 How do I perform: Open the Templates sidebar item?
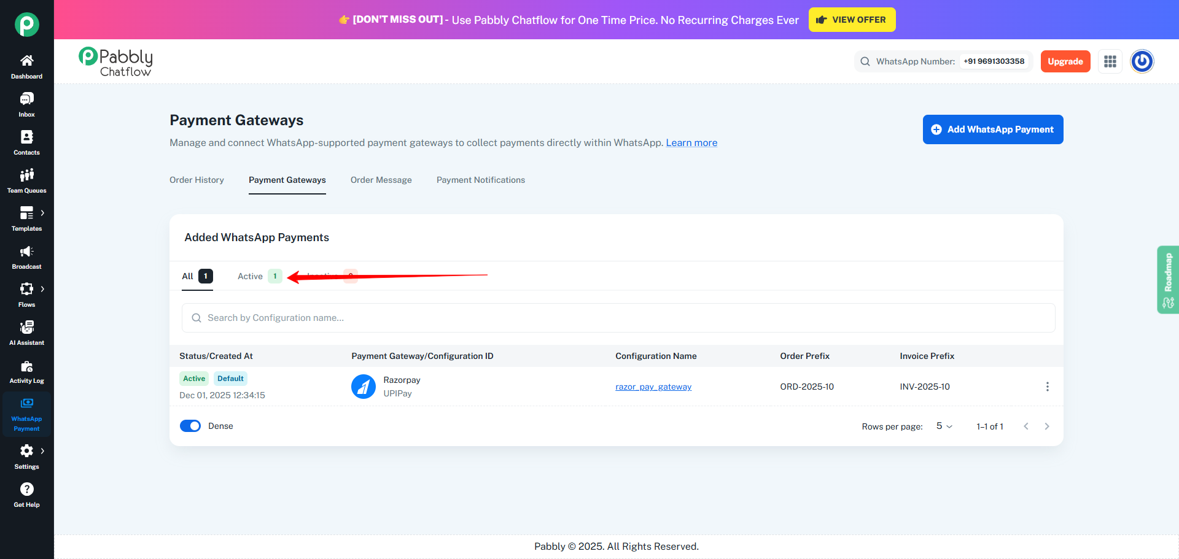click(x=26, y=219)
